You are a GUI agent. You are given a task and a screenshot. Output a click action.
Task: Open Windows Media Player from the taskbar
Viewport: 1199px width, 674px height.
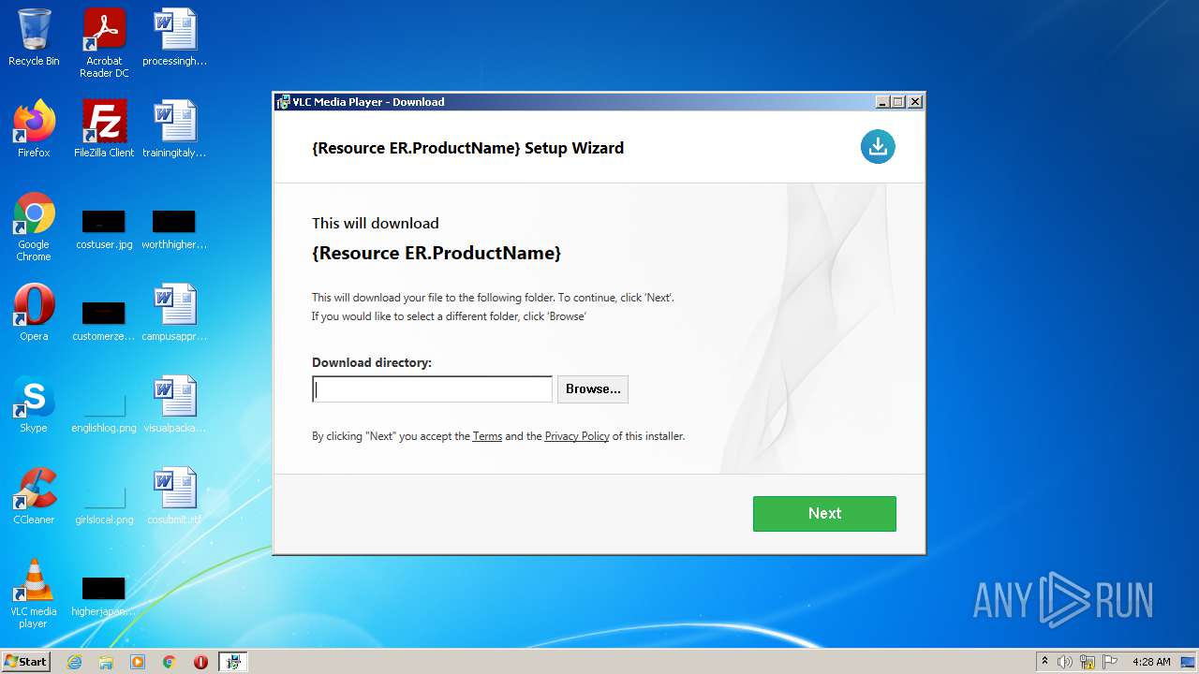[x=138, y=662]
